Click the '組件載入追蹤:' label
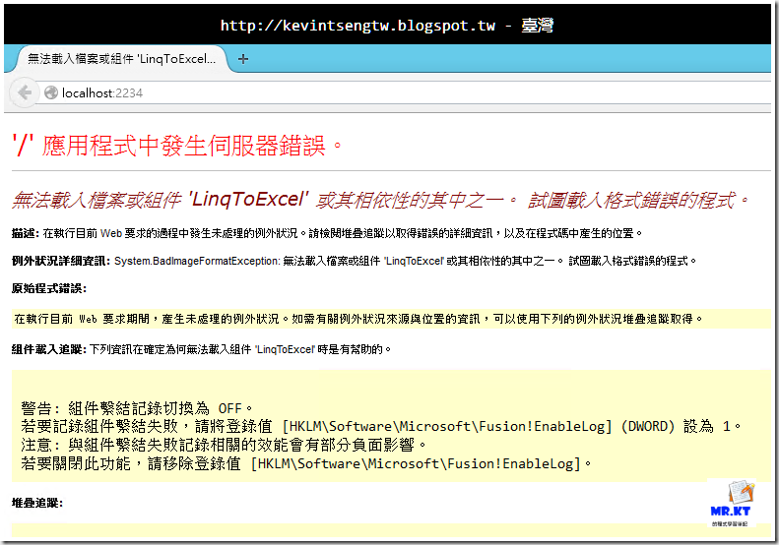Viewport: 779px width, 545px height. tap(49, 349)
